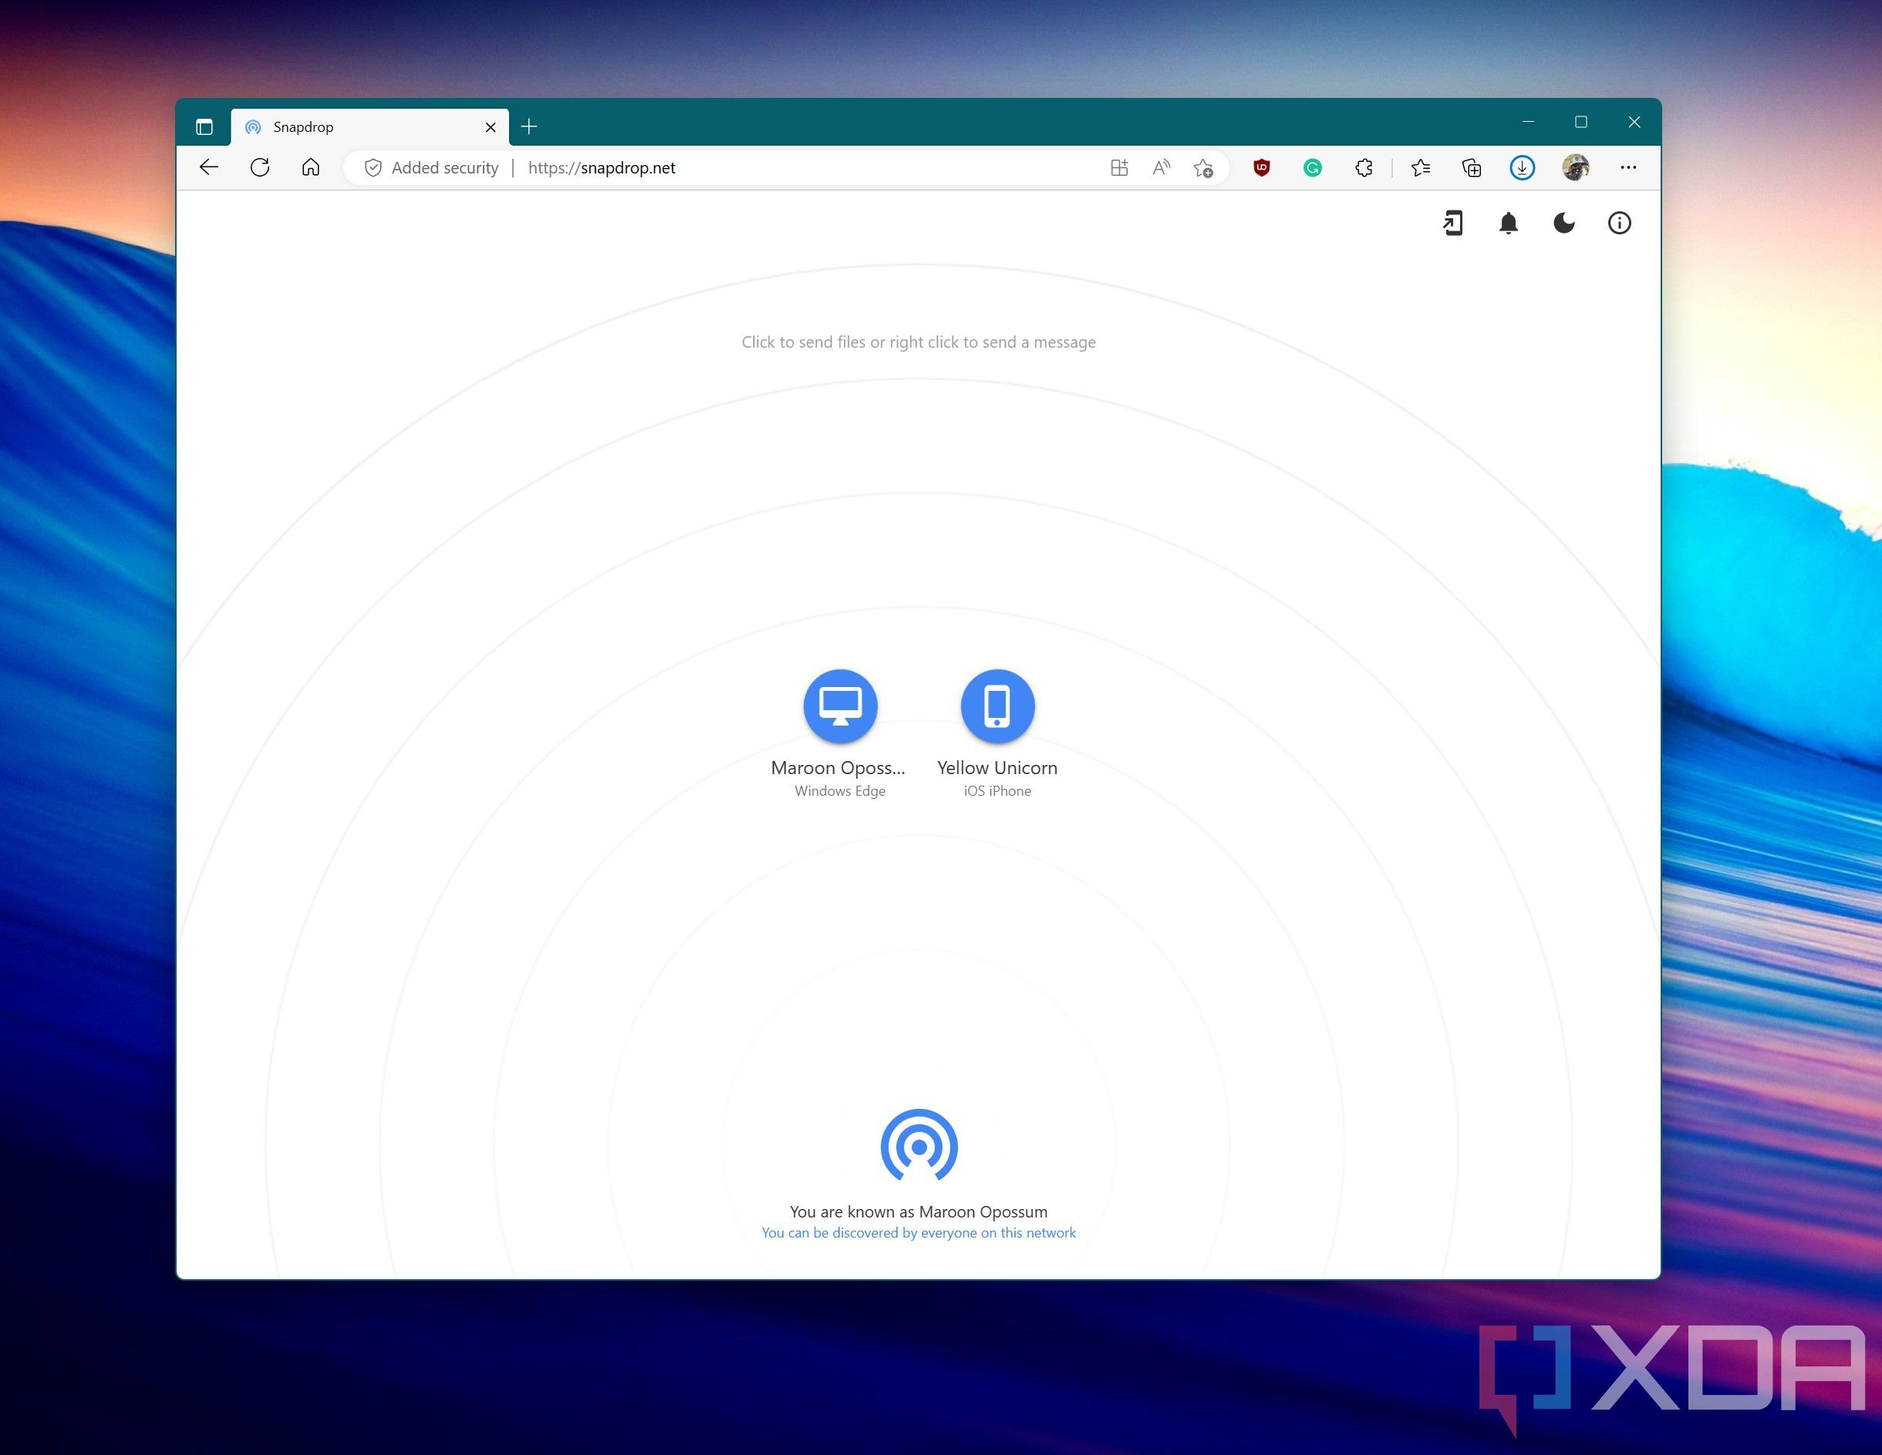Open the Collections panel
Viewport: 1882px width, 1455px height.
[1472, 168]
